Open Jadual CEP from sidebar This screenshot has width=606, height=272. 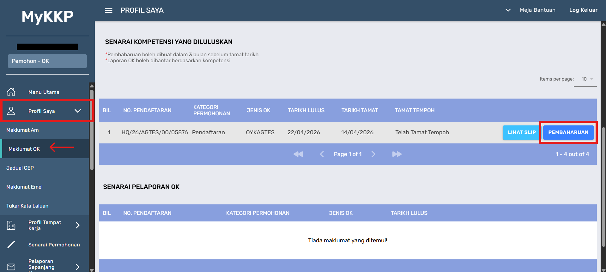pyautogui.click(x=20, y=168)
